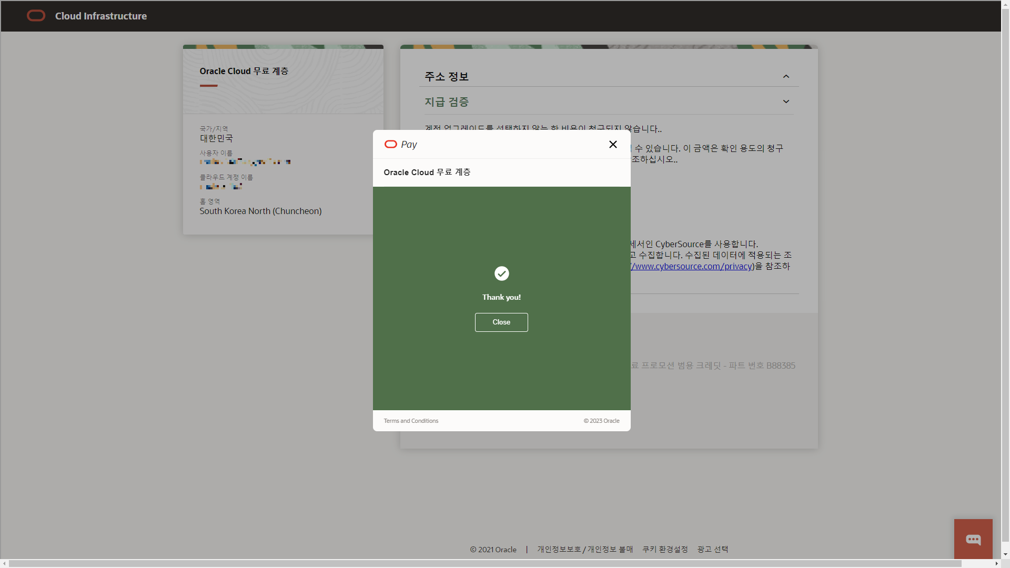The width and height of the screenshot is (1010, 568).
Task: Click the 지급 검증 section header
Action: click(x=447, y=102)
